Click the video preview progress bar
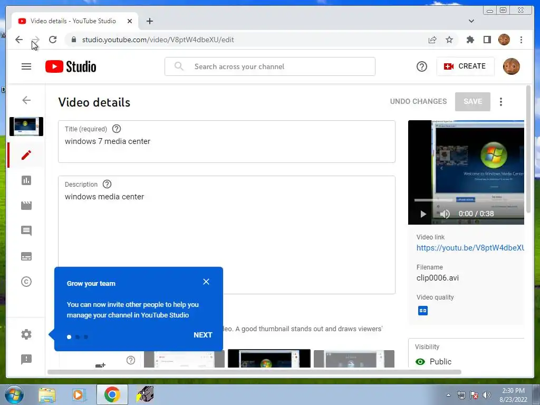This screenshot has width=540, height=405. pos(469,200)
